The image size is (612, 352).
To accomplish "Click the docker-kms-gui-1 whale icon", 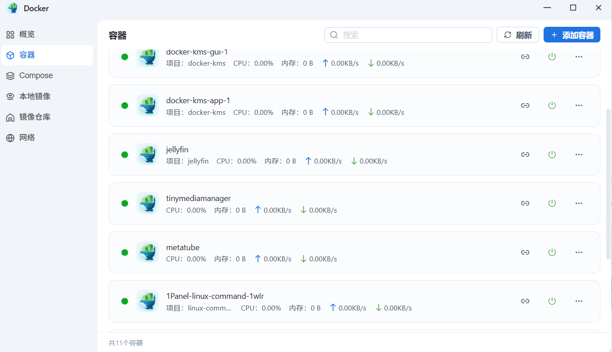I will point(148,58).
